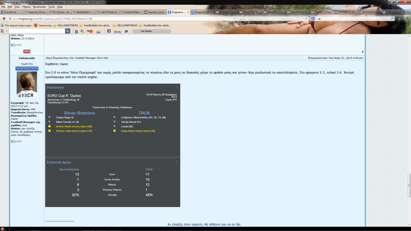Open the 'Πιο συχνά αναγνωσμέ...' bookmark
This screenshot has width=411, height=231.
pos(17,25)
